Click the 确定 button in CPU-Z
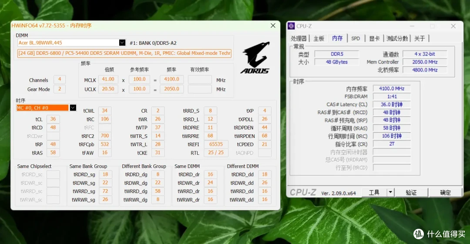Viewport: 470px width, 244px height. [445, 192]
